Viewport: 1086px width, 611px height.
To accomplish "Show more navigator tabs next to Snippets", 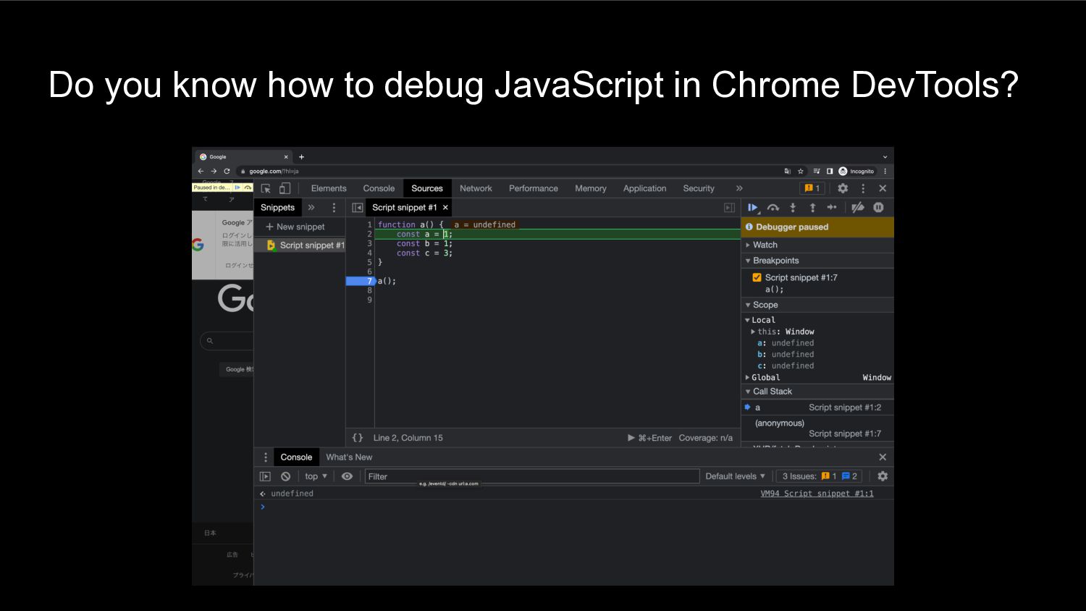I will click(x=311, y=208).
